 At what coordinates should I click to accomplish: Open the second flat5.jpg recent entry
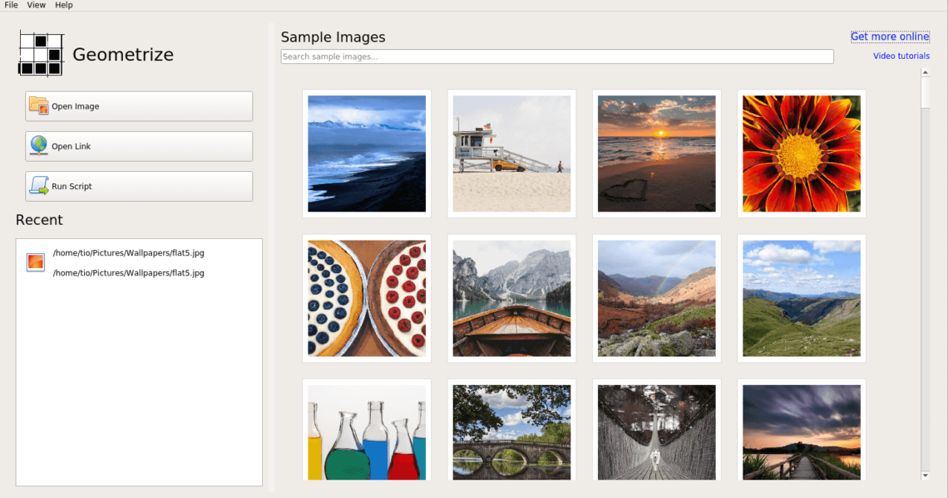[x=128, y=273]
